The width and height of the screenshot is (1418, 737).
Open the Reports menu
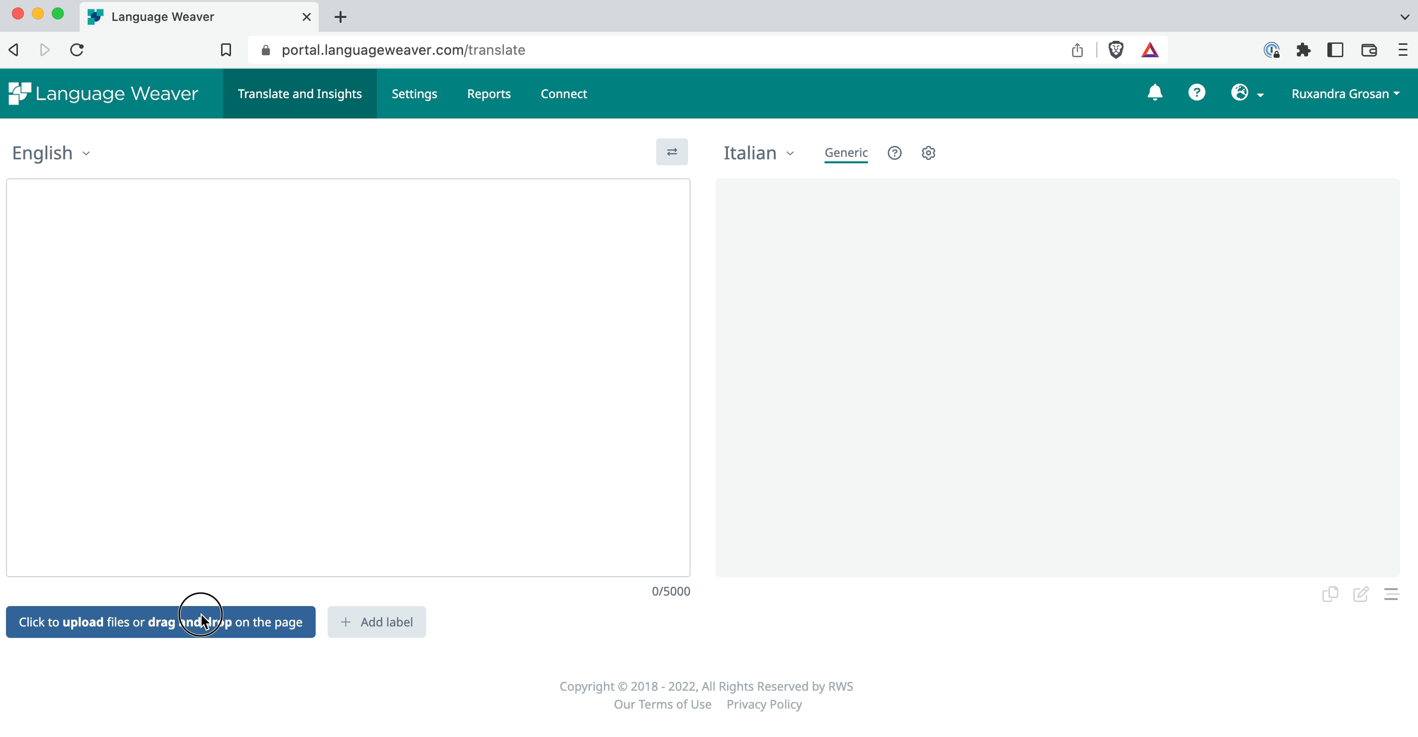pyautogui.click(x=489, y=94)
